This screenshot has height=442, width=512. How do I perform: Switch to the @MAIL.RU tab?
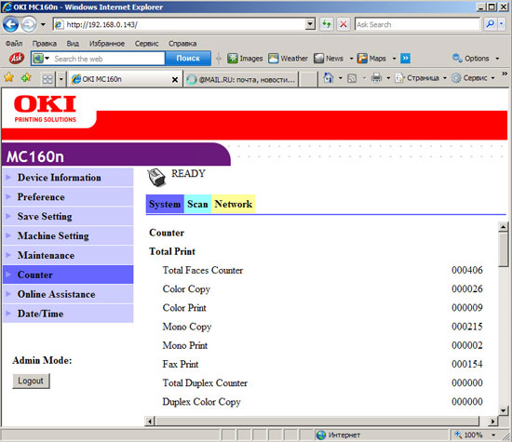coord(241,79)
